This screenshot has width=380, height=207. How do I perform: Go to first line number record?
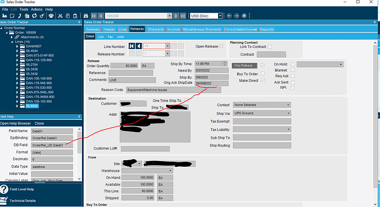132,46
